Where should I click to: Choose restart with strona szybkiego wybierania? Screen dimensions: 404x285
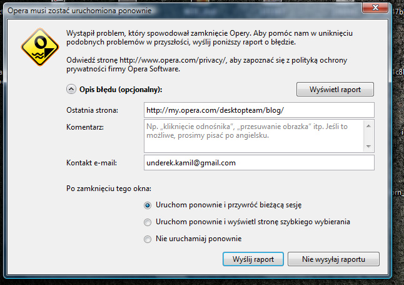coord(148,222)
